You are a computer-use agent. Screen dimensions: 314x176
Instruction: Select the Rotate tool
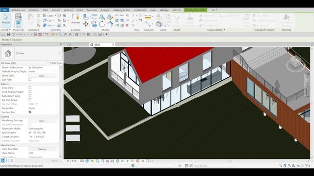click(102, 24)
